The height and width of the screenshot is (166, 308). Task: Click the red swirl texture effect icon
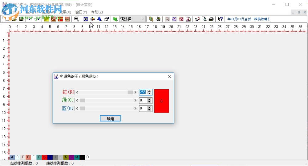tap(181, 19)
